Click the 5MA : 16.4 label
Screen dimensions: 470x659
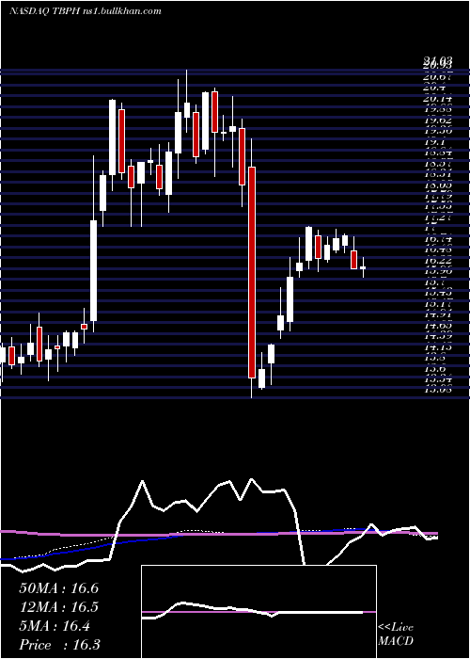tap(55, 626)
